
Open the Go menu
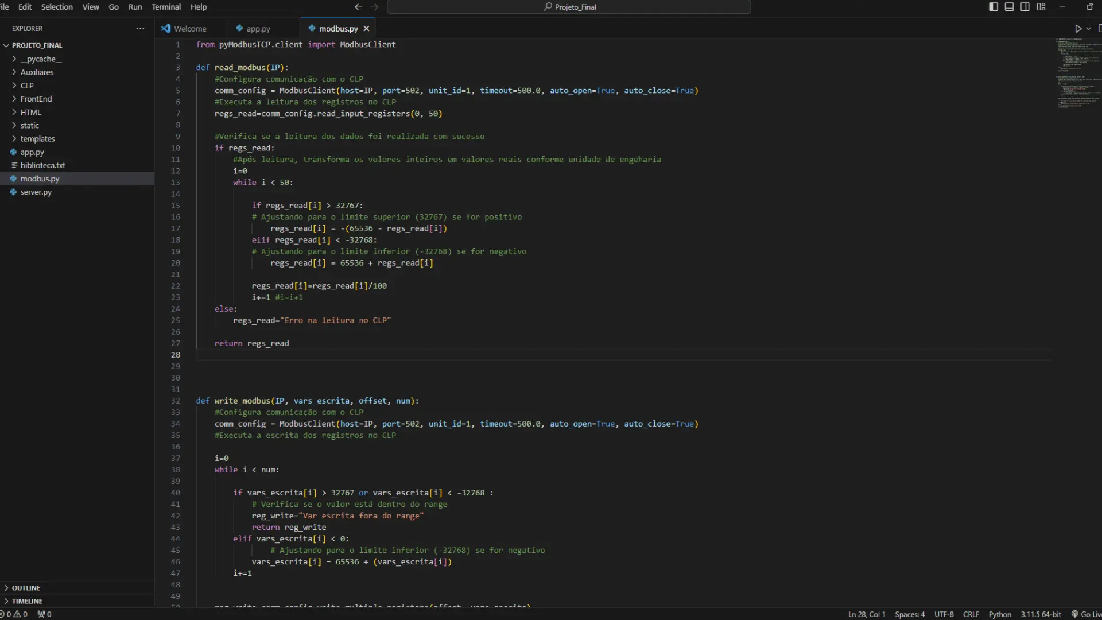[114, 7]
